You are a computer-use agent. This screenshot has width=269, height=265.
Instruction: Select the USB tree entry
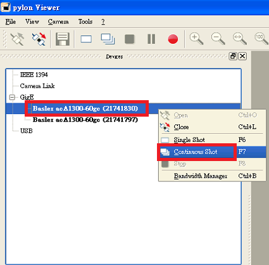point(27,131)
